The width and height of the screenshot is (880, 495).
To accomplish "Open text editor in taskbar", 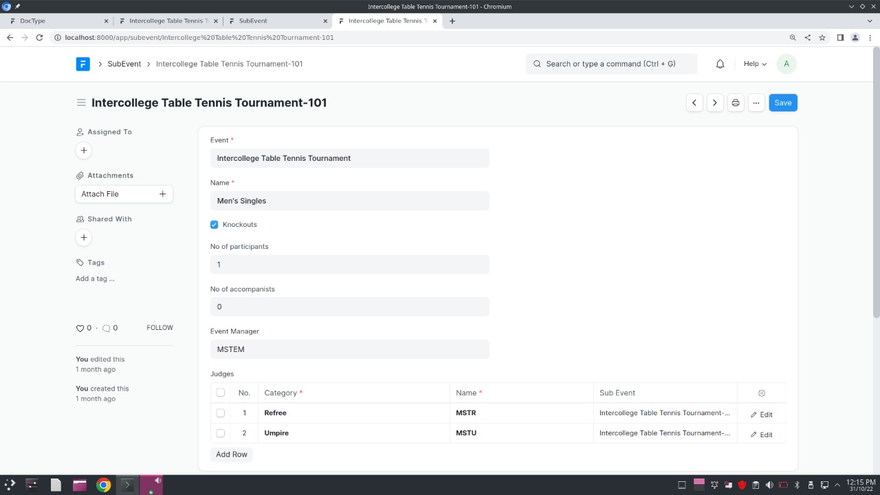I will click(x=56, y=485).
